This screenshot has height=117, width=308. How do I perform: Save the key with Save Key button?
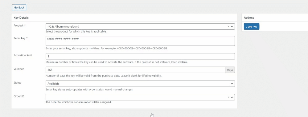[252, 27]
